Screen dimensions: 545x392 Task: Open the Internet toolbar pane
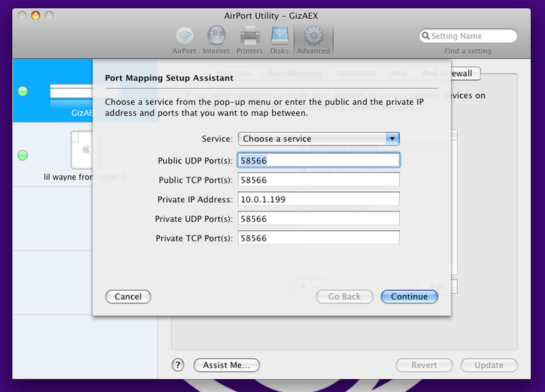(216, 41)
